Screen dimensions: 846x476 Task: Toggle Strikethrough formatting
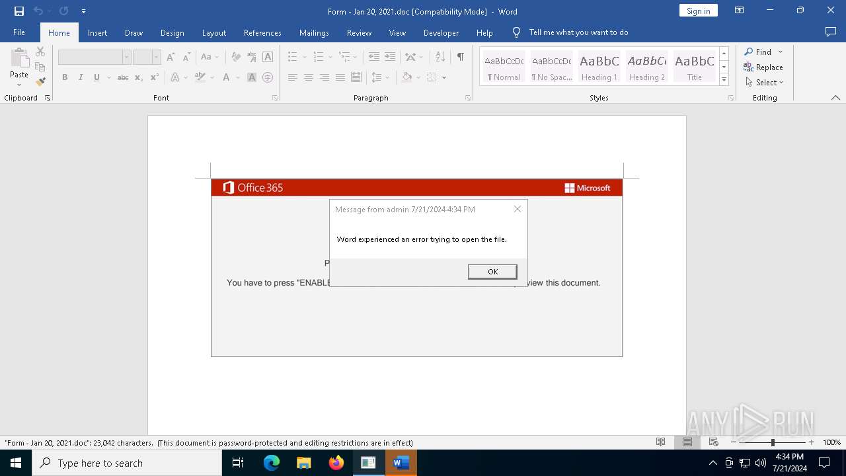(x=123, y=77)
